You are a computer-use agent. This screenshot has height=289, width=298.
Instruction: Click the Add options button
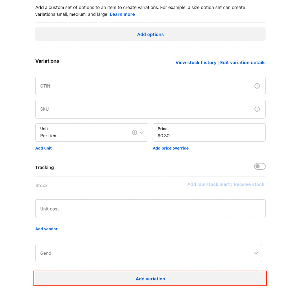coord(150,35)
